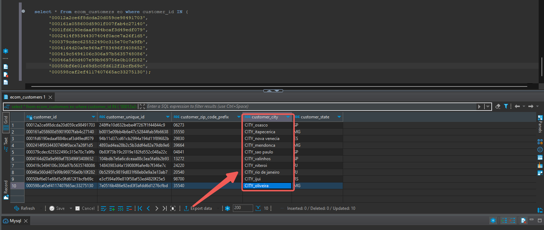Image resolution: width=544 pixels, height=230 pixels.
Task: Click the add row icon
Action: click(112, 208)
